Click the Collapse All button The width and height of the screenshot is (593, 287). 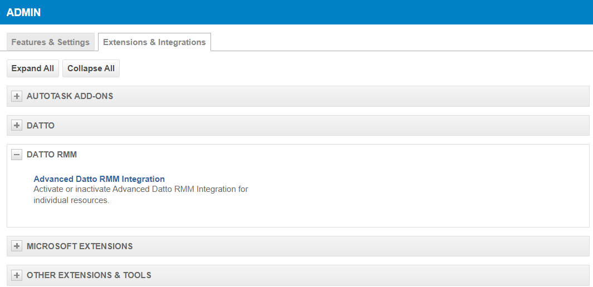pyautogui.click(x=91, y=68)
